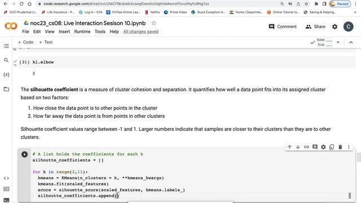Screen dimensions: 361x203
Task: Open cell editor settings gear
Action: (x=323, y=147)
